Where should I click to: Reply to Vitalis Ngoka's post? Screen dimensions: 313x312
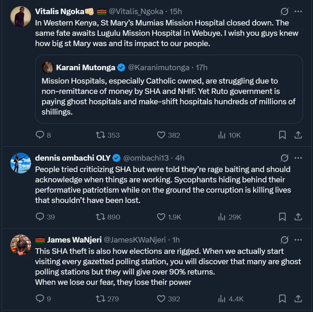(40, 135)
